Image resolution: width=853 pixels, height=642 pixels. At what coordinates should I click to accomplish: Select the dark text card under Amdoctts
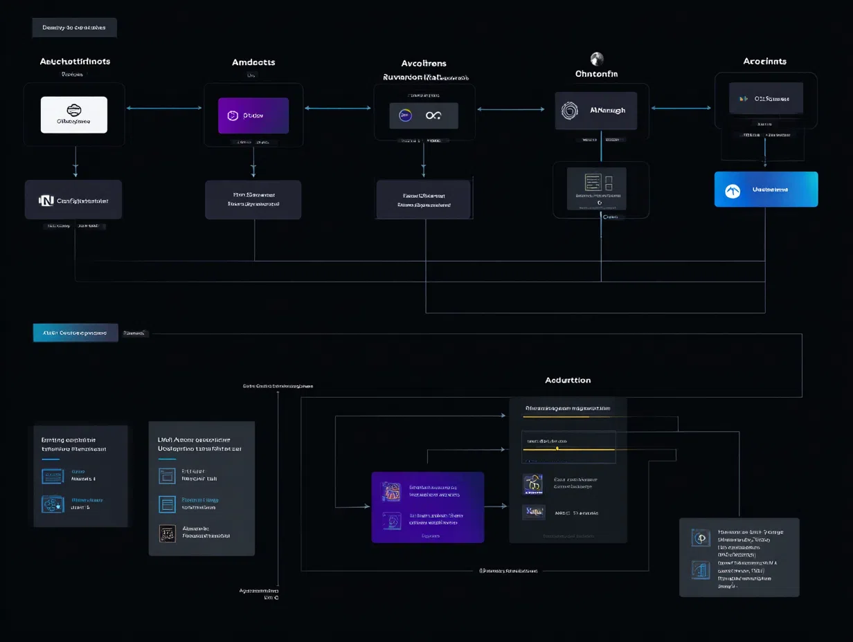[x=253, y=200]
